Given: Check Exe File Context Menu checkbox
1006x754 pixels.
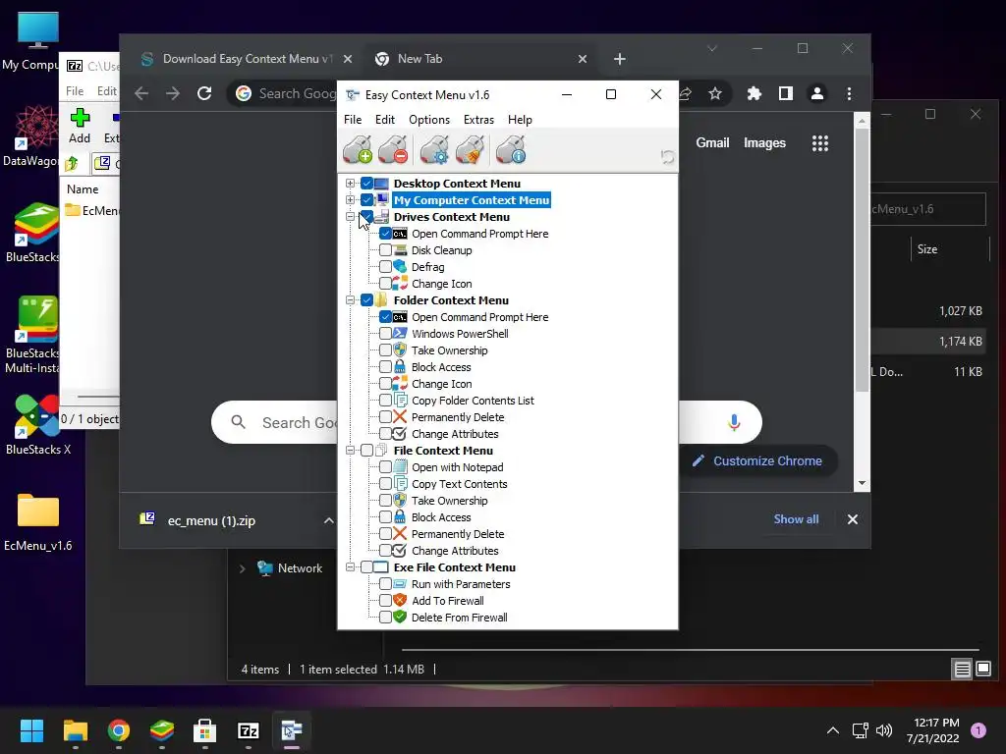Looking at the screenshot, I should (x=367, y=566).
